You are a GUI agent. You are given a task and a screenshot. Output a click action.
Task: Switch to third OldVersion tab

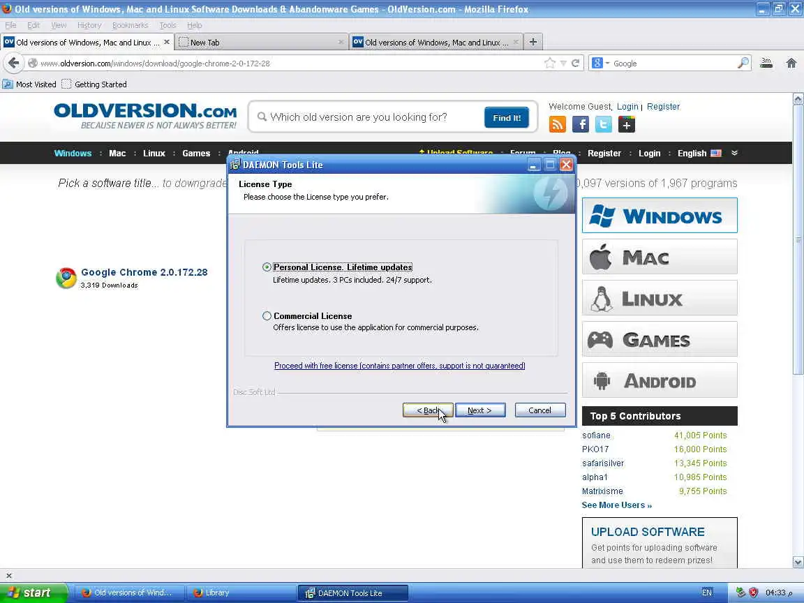click(x=435, y=43)
